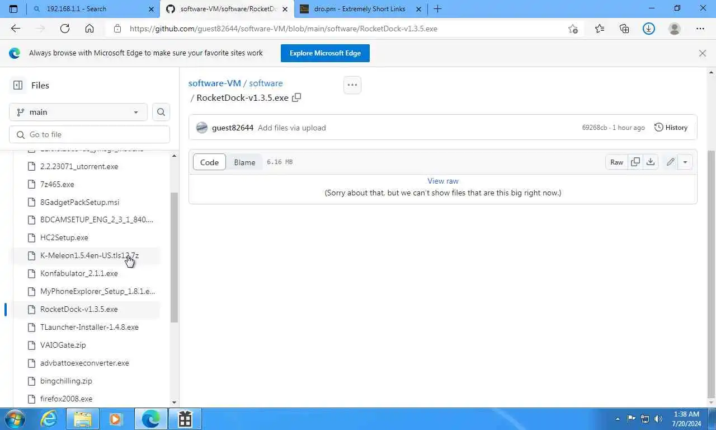Click Explore Microsoft Edge button
Viewport: 716px width, 430px height.
(x=325, y=53)
